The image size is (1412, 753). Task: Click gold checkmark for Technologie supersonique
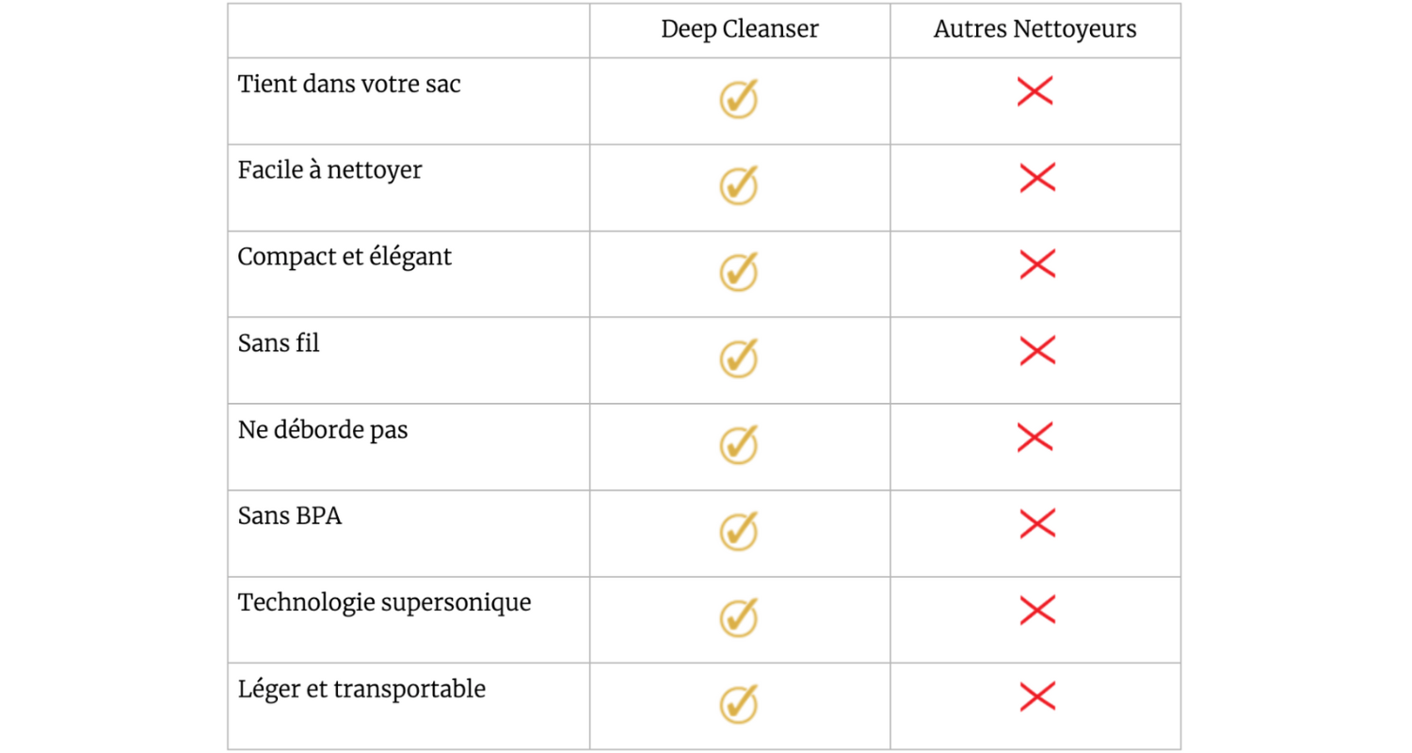pyautogui.click(x=739, y=617)
